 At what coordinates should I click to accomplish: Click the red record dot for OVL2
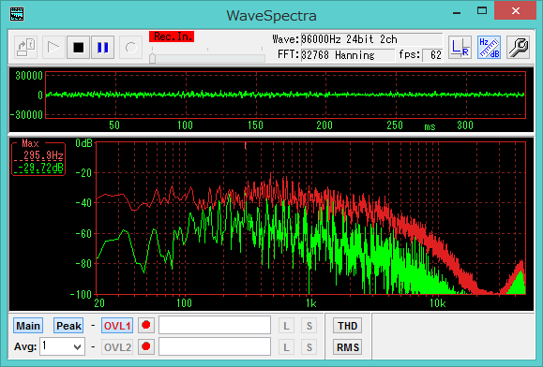tap(146, 346)
